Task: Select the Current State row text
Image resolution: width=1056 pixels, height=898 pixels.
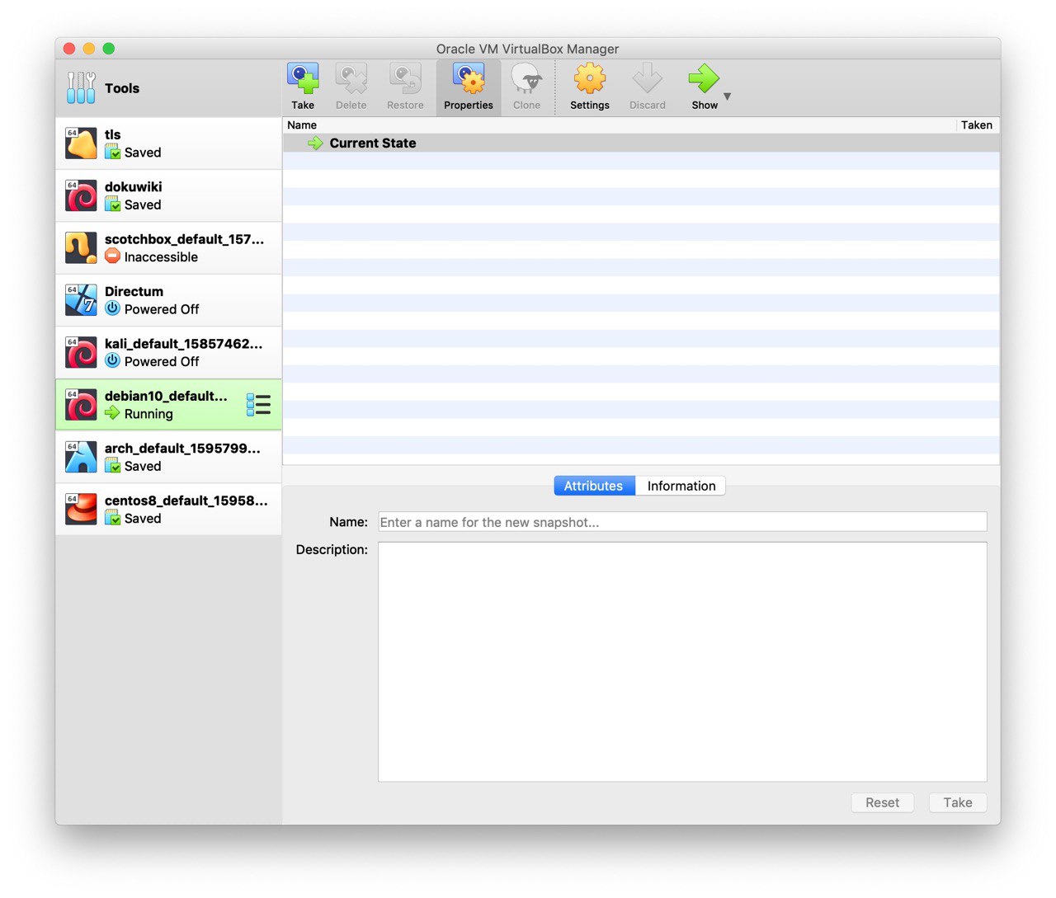Action: (373, 143)
